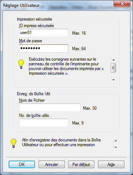Click the Mot de passe label
This screenshot has height=175, width=133.
point(31,41)
